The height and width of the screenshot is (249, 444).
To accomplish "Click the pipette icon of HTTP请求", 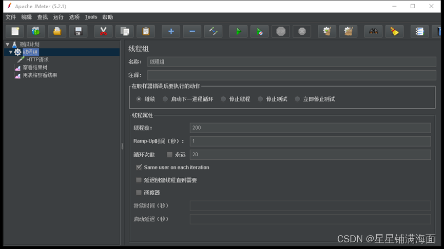I will point(21,59).
